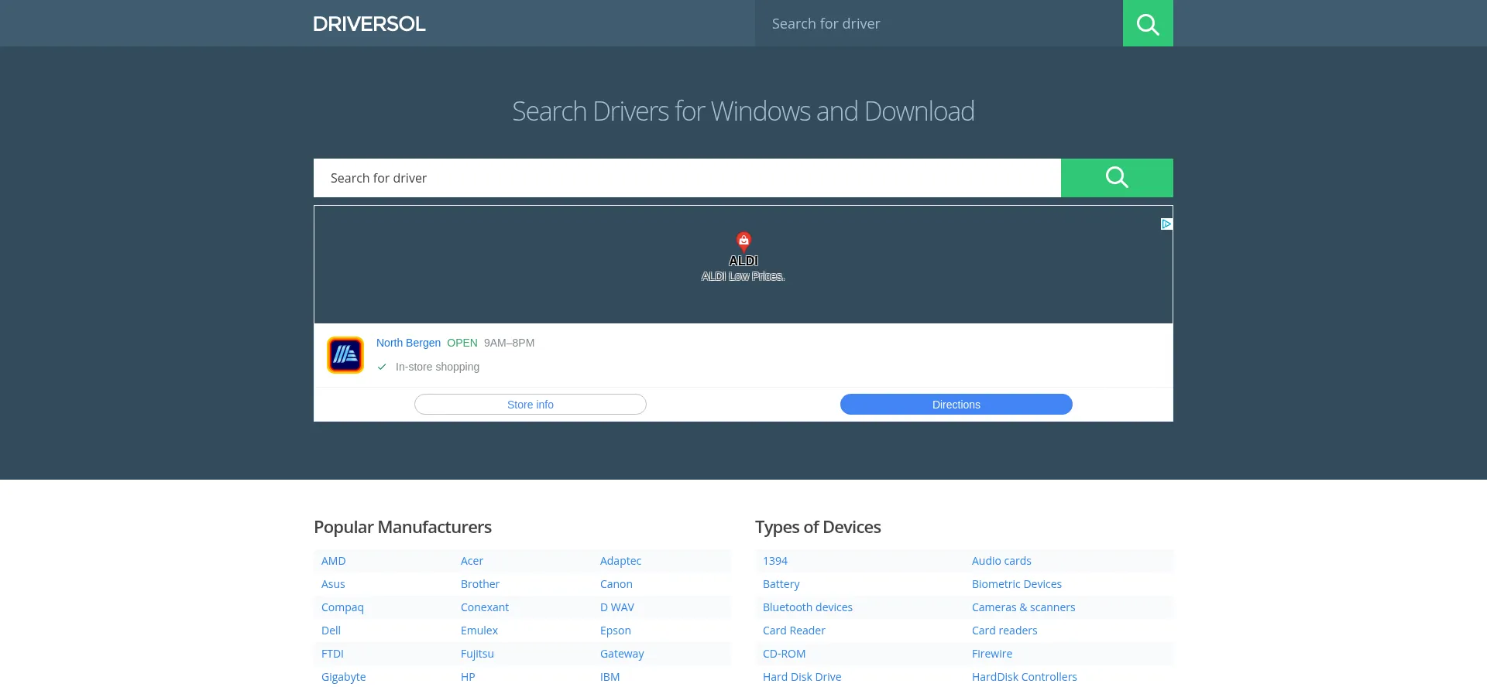
Task: Click the red ALDI map pin
Action: pos(743,241)
